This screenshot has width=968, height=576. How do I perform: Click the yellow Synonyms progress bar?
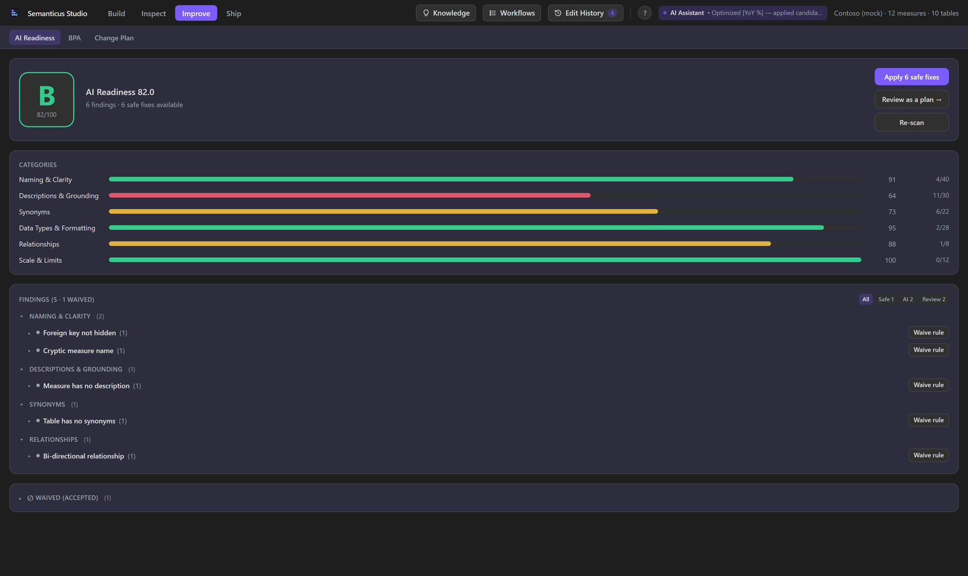383,211
